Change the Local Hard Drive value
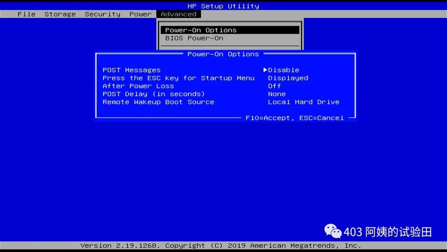This screenshot has width=447, height=252. [304, 102]
